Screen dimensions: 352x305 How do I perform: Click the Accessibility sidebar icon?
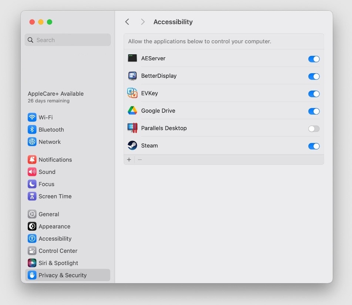32,238
